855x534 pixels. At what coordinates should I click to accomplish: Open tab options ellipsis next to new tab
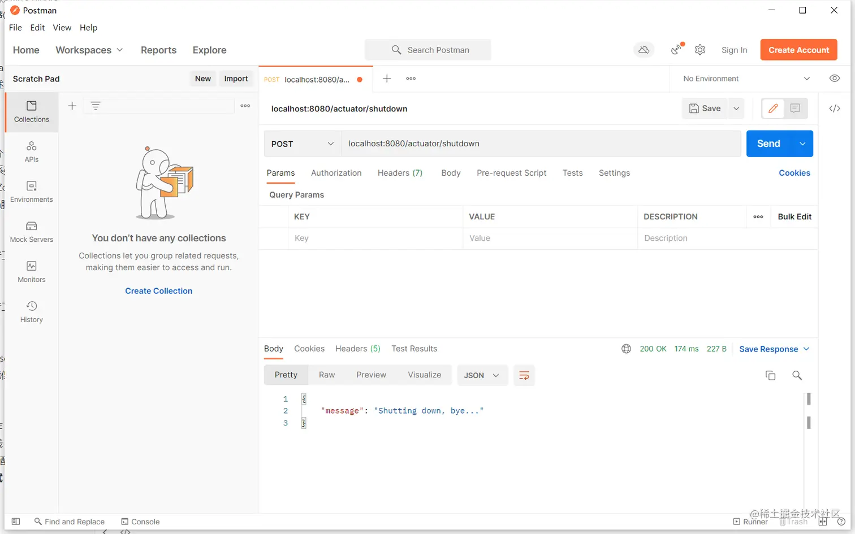coord(411,79)
